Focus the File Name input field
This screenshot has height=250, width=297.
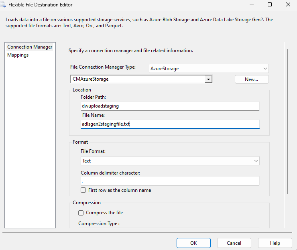(x=170, y=124)
